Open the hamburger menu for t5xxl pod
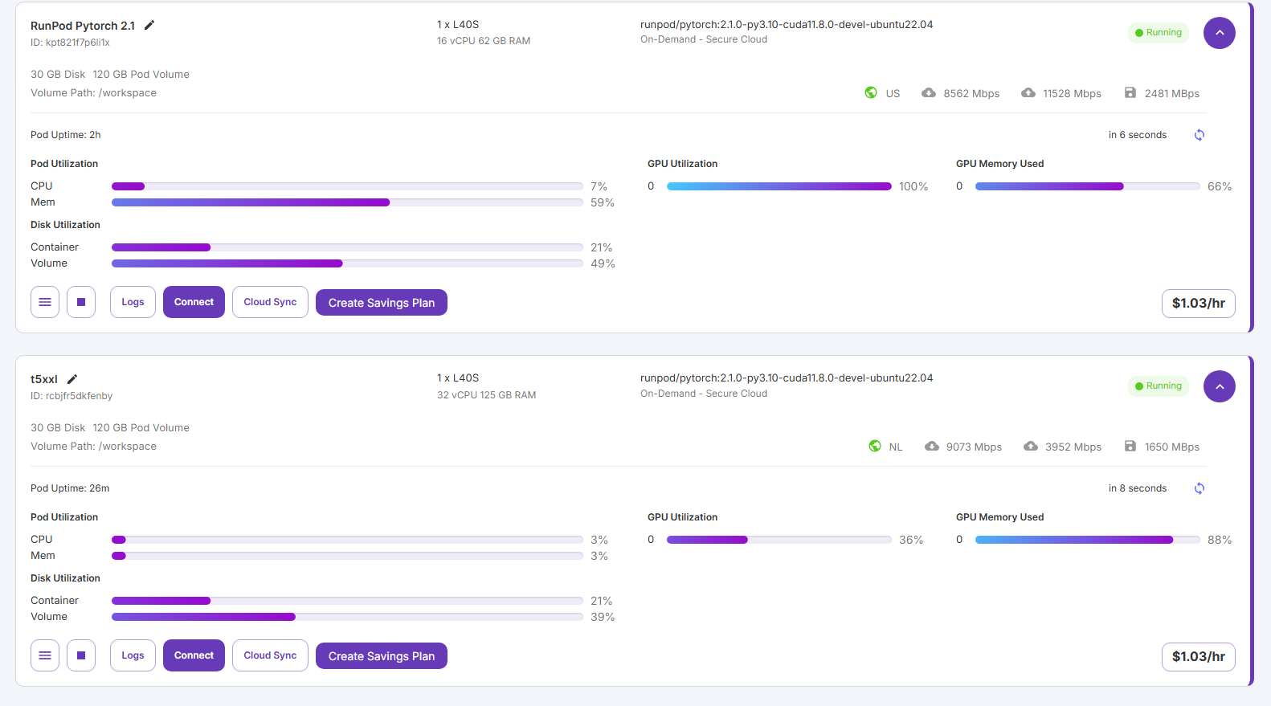 click(45, 655)
